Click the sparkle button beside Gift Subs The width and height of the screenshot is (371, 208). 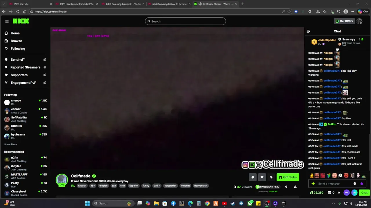271,177
